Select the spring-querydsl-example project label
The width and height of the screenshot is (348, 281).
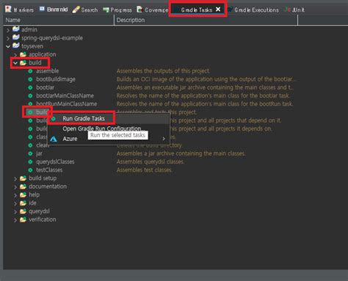point(52,38)
